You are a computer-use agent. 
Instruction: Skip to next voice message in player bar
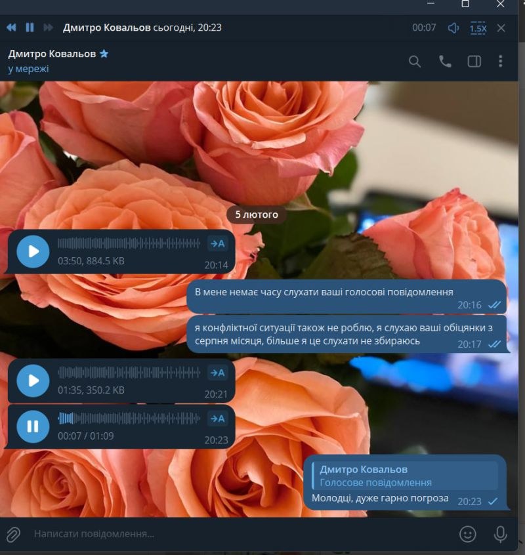click(x=48, y=28)
